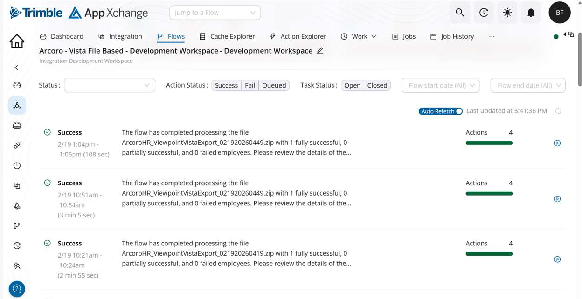
Task: Toggle Success action status filter
Action: coord(227,85)
